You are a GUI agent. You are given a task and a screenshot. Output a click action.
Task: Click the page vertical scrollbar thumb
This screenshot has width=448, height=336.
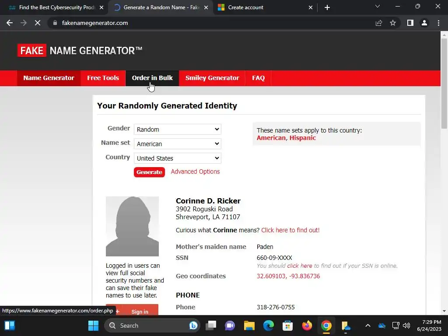pyautogui.click(x=444, y=83)
